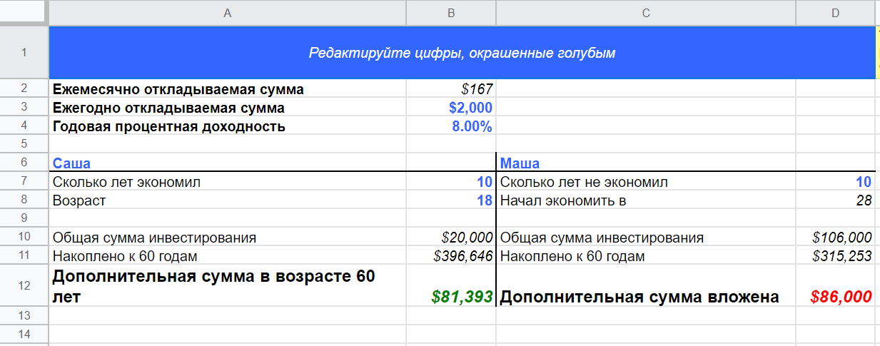The image size is (880, 346).
Task: Select the green $81,393 cell
Action: [451, 286]
